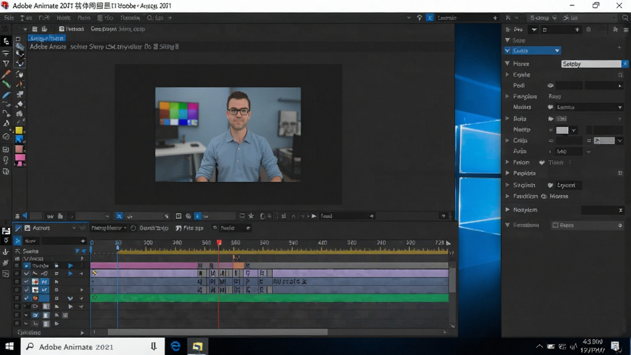Expand the Eqyda section in the properties panel

point(508,75)
